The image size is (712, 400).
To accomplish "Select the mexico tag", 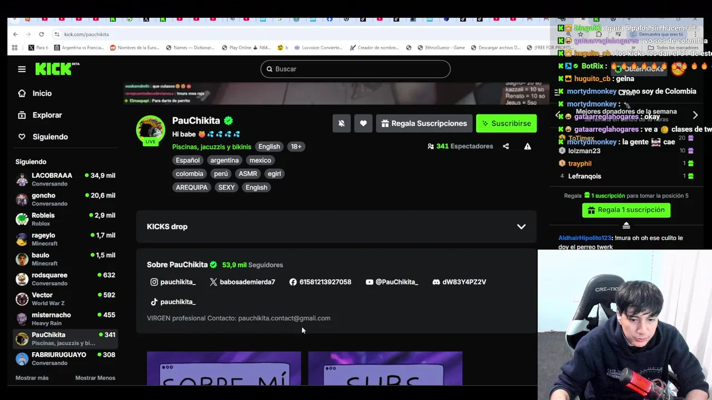I will [260, 160].
